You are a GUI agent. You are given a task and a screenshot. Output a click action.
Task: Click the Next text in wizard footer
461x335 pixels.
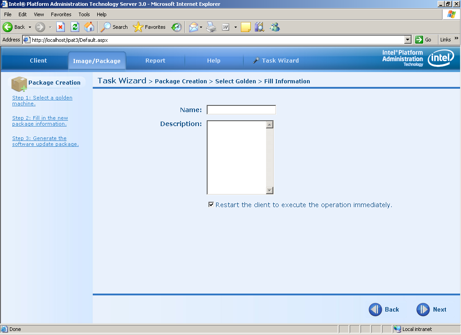point(439,309)
